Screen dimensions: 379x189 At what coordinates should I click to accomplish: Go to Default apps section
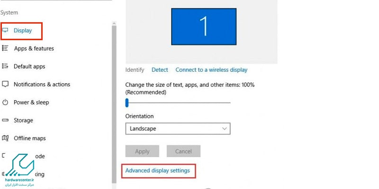pyautogui.click(x=29, y=66)
